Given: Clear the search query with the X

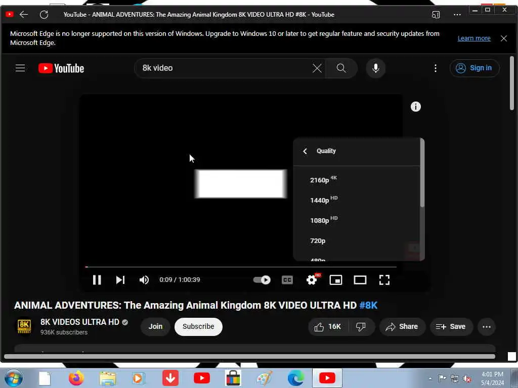Looking at the screenshot, I should (x=317, y=68).
